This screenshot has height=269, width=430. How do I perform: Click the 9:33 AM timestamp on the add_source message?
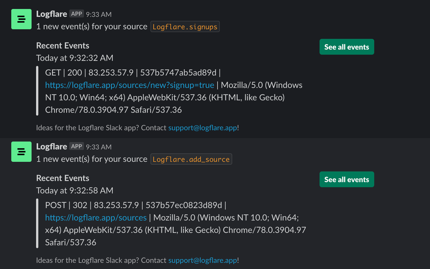[99, 147]
